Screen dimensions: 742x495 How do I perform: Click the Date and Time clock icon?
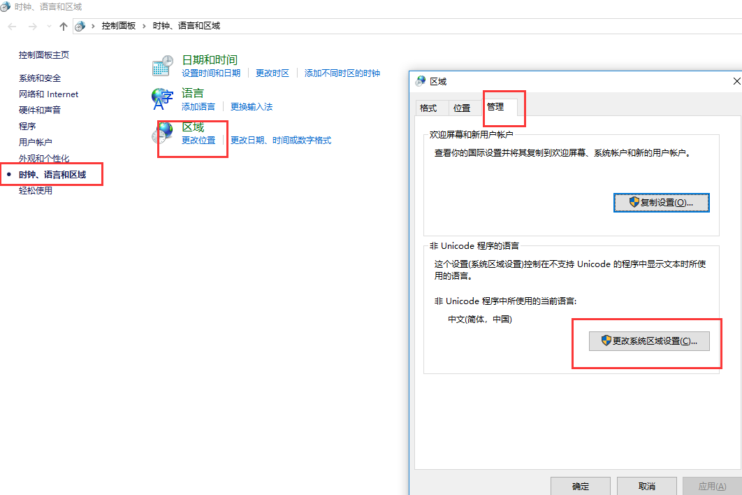click(x=162, y=66)
